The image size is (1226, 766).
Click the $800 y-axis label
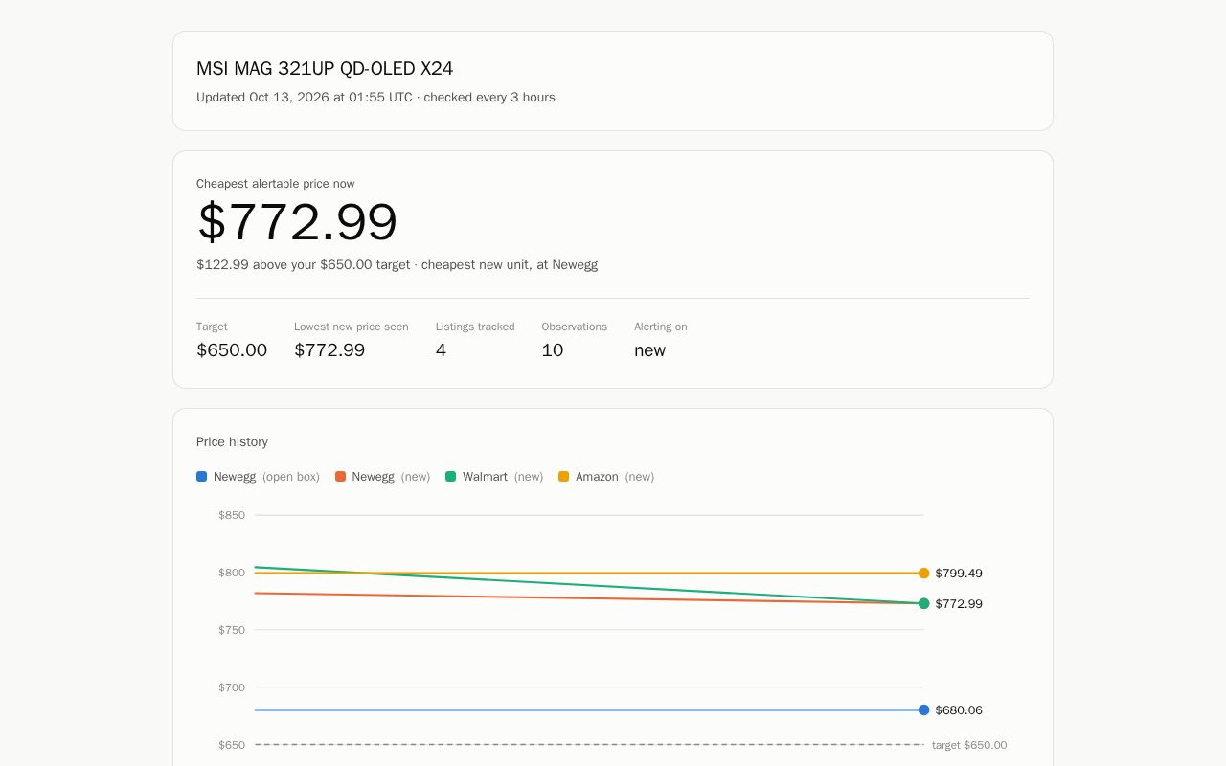(232, 573)
